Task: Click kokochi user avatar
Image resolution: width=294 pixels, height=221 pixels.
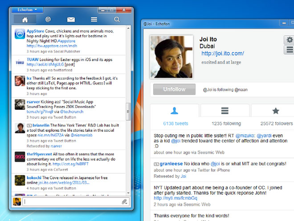Action: [20, 180]
